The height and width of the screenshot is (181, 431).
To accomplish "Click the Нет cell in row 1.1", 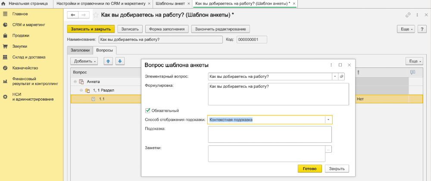I will (382, 99).
